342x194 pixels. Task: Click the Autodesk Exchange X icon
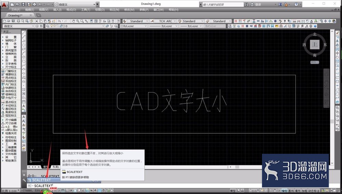[280, 4]
